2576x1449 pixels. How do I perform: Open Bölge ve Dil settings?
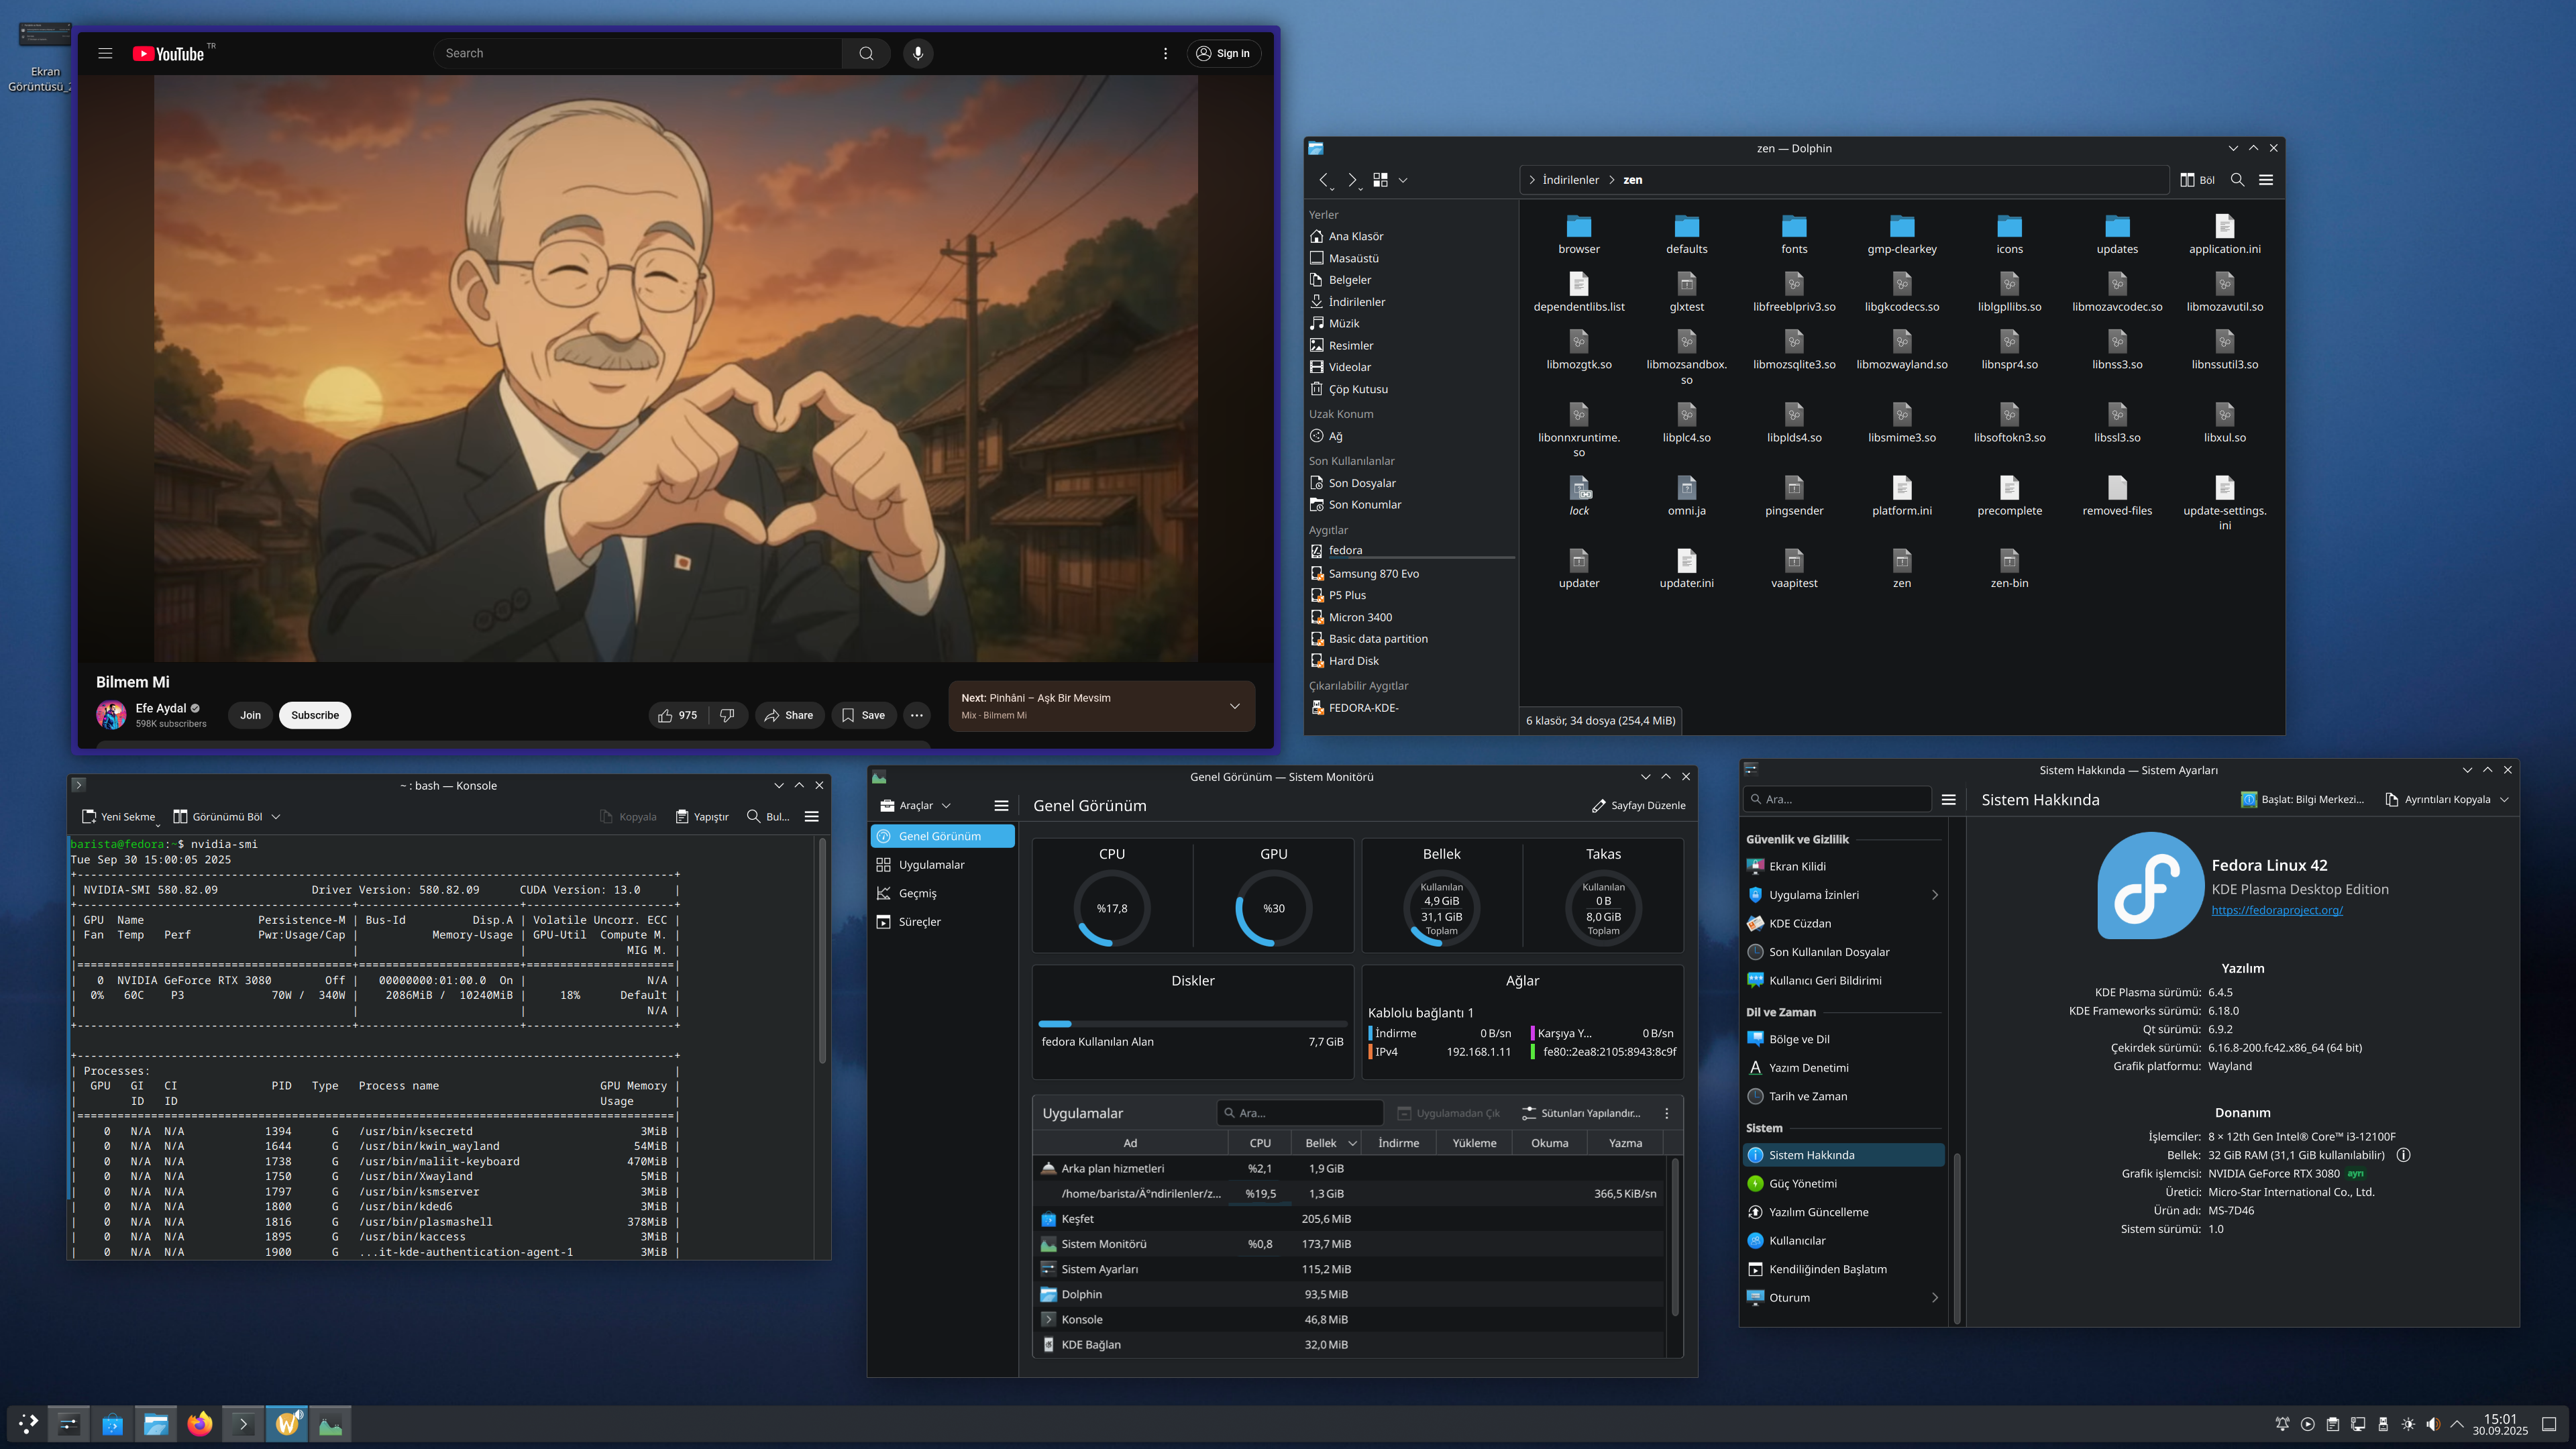(x=1844, y=1039)
